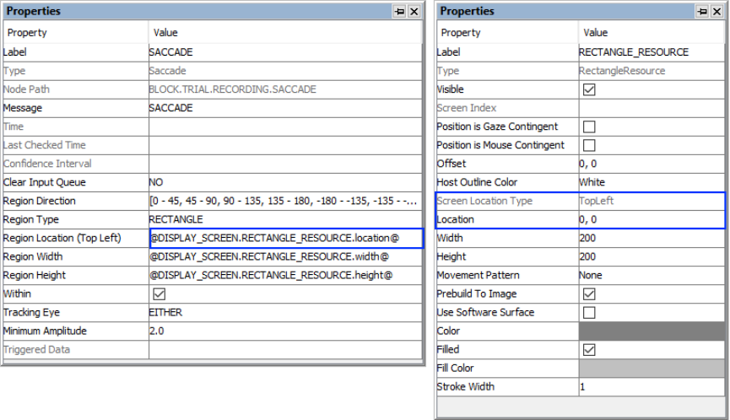Select the Node Path row
The height and width of the screenshot is (420, 730).
[x=213, y=89]
